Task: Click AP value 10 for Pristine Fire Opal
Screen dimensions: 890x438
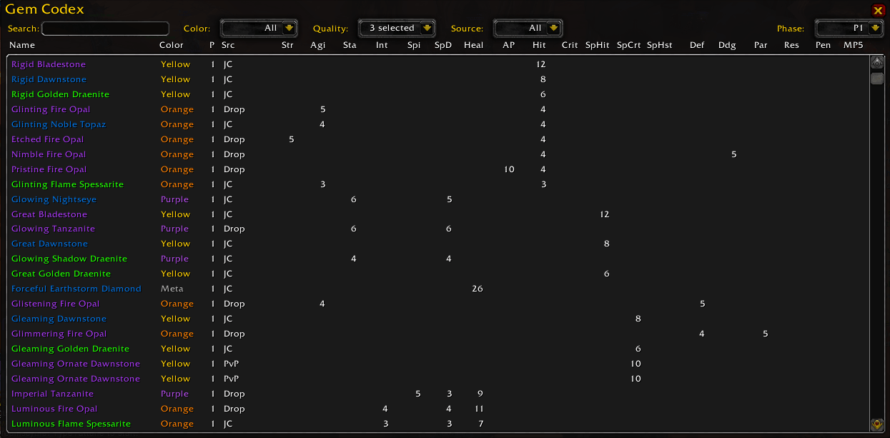Action: point(509,169)
